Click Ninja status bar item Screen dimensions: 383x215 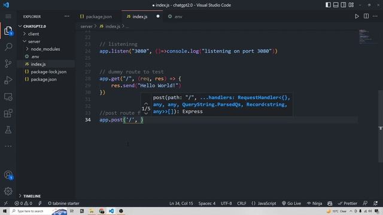point(314,203)
